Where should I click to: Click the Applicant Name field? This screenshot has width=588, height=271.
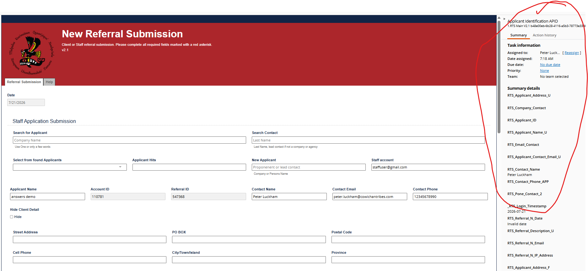pyautogui.click(x=47, y=197)
